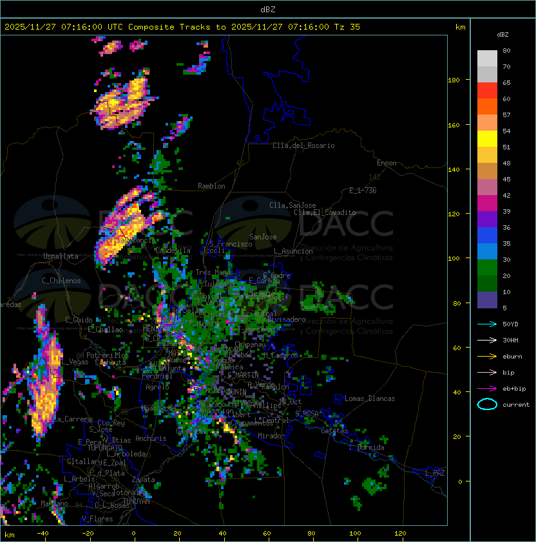Click the pink bip track arrow

click(487, 372)
